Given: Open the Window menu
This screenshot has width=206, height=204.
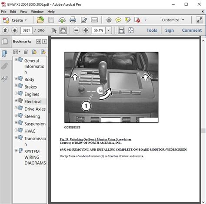Looking at the screenshot, I should tap(37, 12).
